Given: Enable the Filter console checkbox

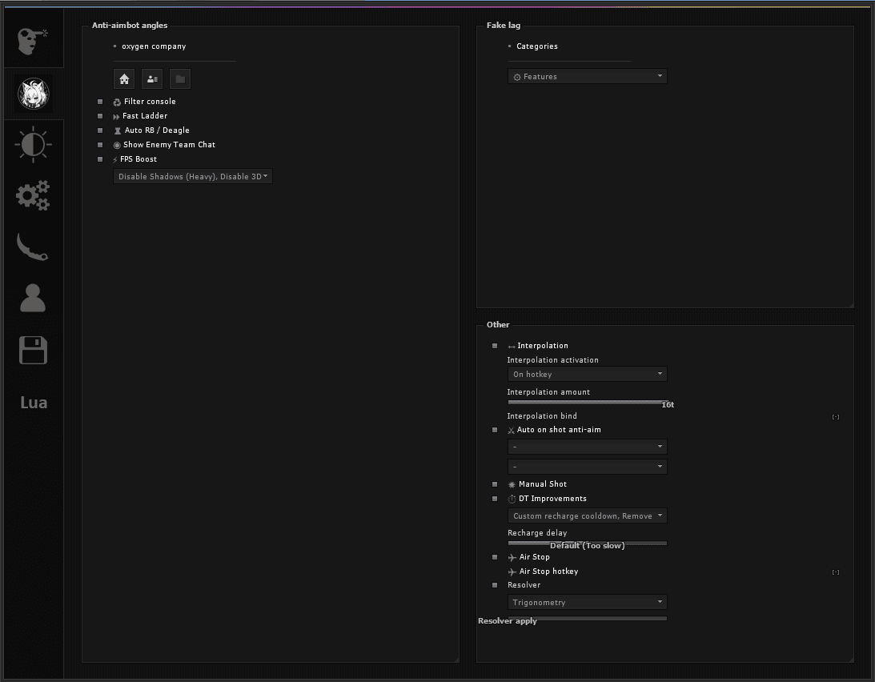Looking at the screenshot, I should point(100,102).
